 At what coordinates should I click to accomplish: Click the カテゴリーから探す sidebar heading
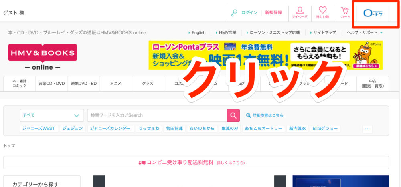tap(36, 184)
